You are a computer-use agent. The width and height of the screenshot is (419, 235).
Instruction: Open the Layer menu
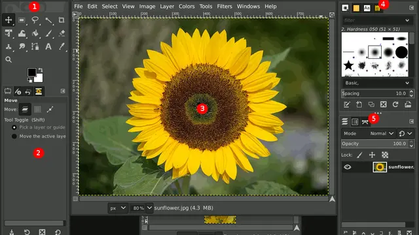click(167, 7)
